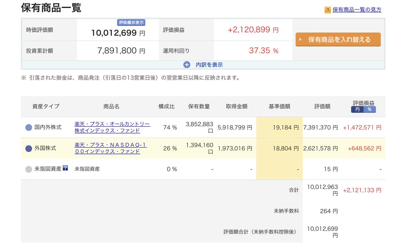Select the 投資累計額 value 7,891,800 円

[x=121, y=51]
